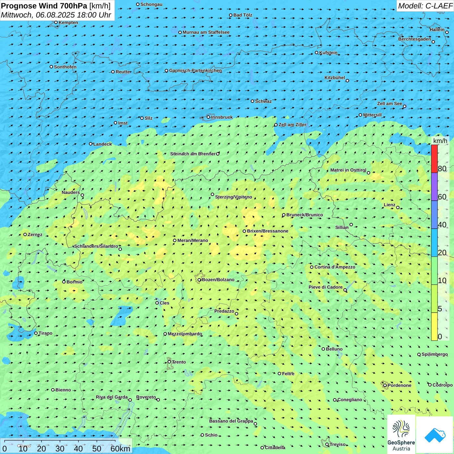This screenshot has height=454, width=454.
Task: Click the 'Garmisch-Partenkirchen' label
Action: (x=196, y=70)
